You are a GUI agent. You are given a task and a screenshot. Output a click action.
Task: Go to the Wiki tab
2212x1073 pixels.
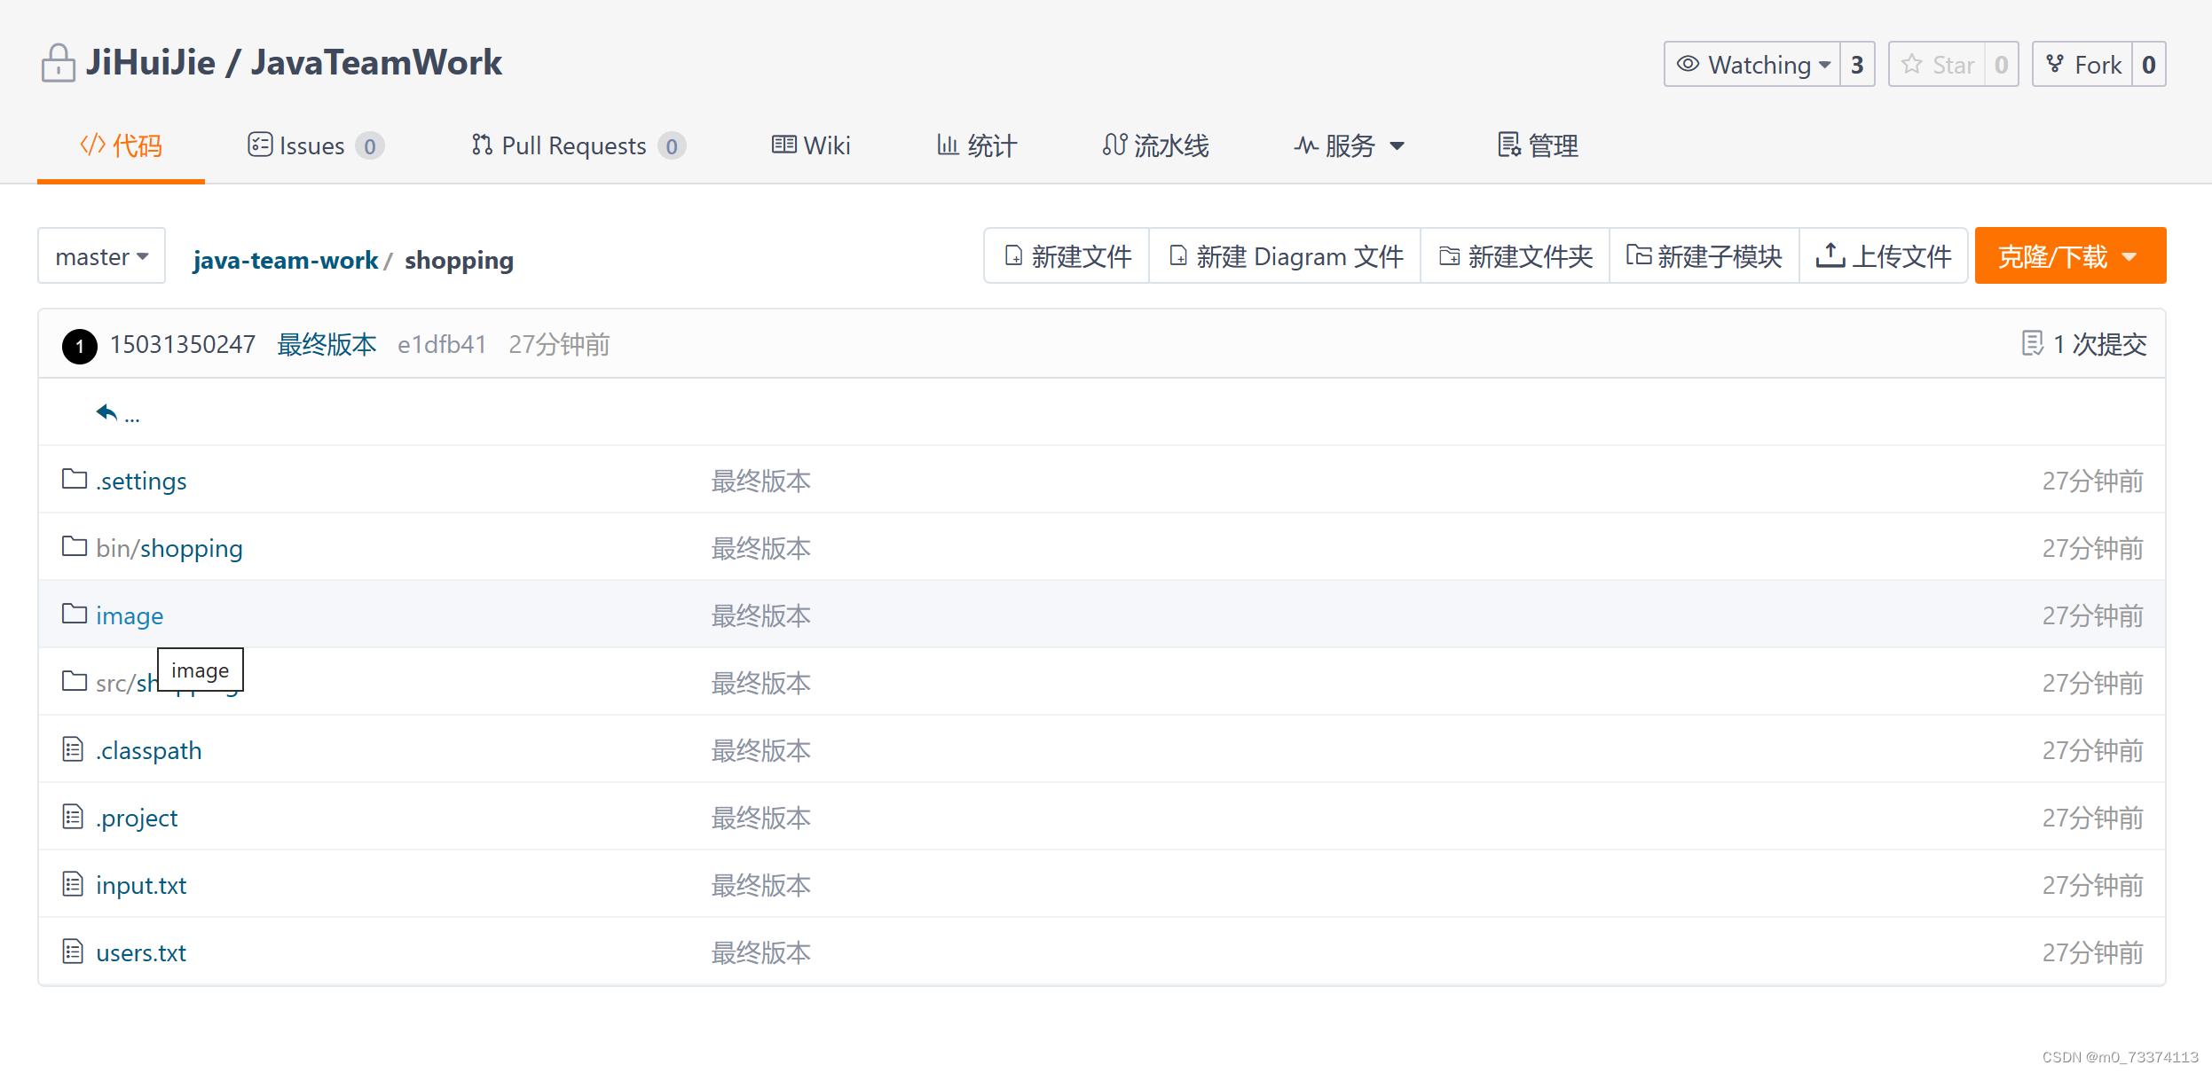811,145
